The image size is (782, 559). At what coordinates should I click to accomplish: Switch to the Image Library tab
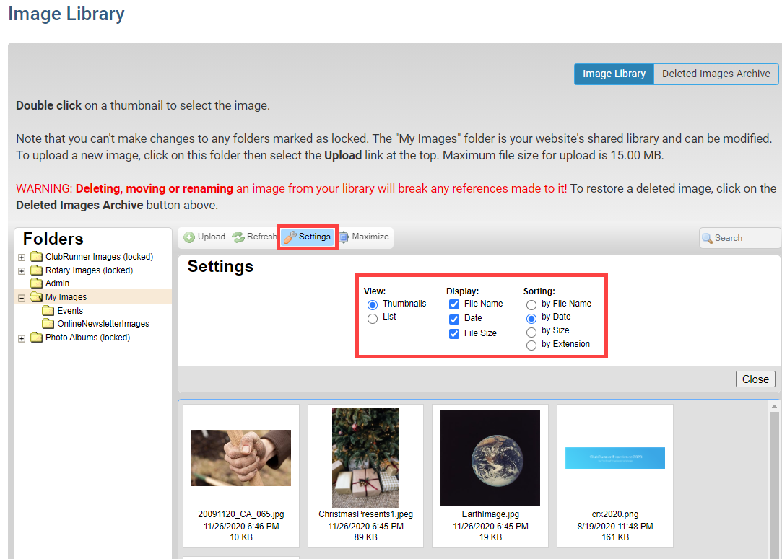pyautogui.click(x=614, y=74)
